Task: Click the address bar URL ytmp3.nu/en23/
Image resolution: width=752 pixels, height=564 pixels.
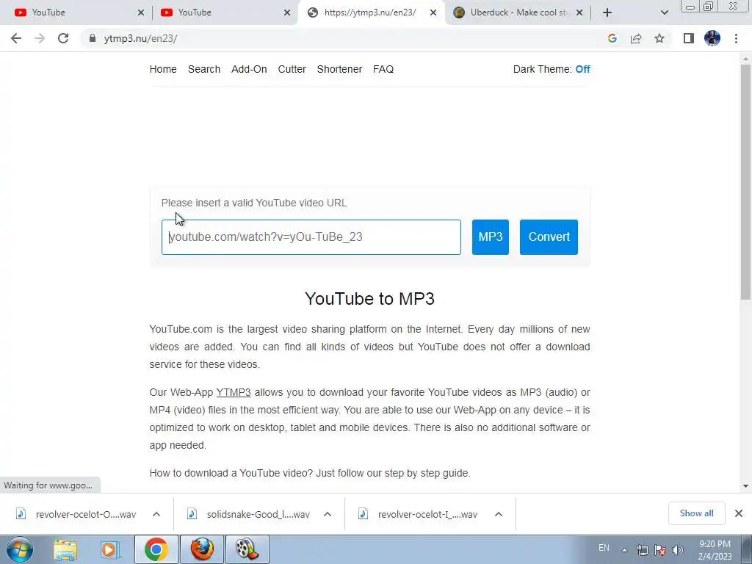Action: coord(140,38)
